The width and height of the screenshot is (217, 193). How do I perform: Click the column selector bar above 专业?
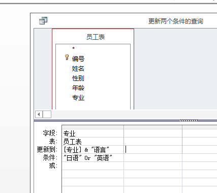pyautogui.click(x=93, y=127)
